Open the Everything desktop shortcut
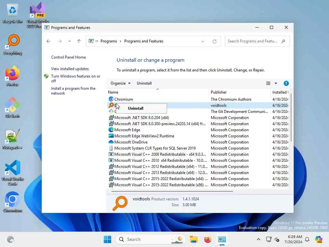 [x=13, y=44]
